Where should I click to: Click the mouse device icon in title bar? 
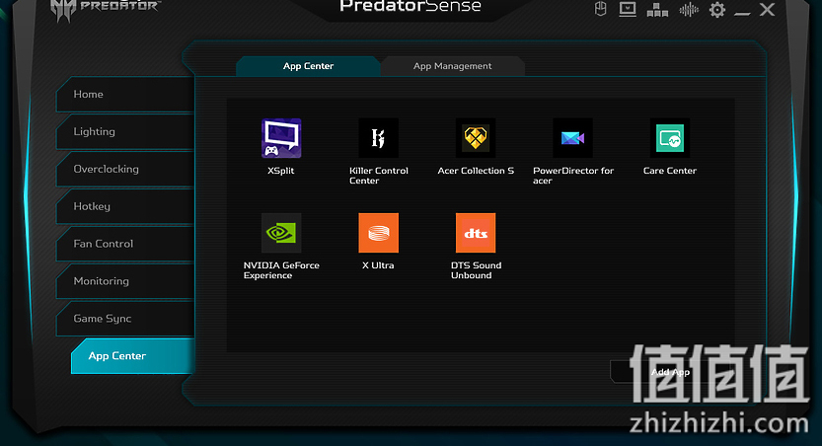(601, 9)
